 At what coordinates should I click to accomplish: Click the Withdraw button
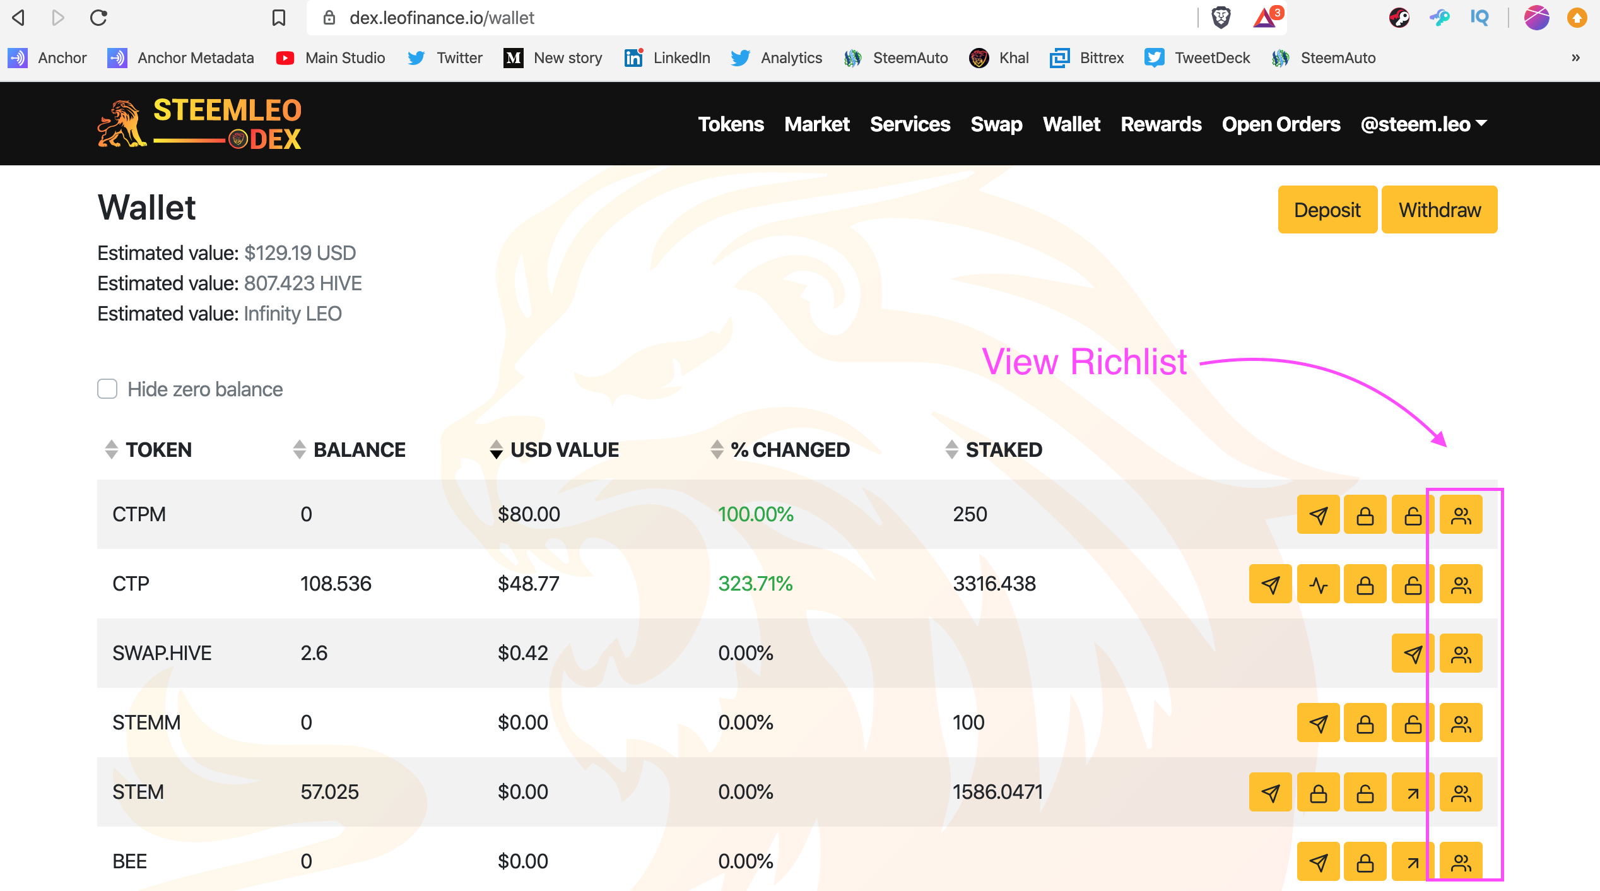pos(1439,209)
